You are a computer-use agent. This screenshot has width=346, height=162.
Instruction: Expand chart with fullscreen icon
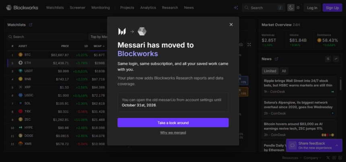click(x=249, y=45)
